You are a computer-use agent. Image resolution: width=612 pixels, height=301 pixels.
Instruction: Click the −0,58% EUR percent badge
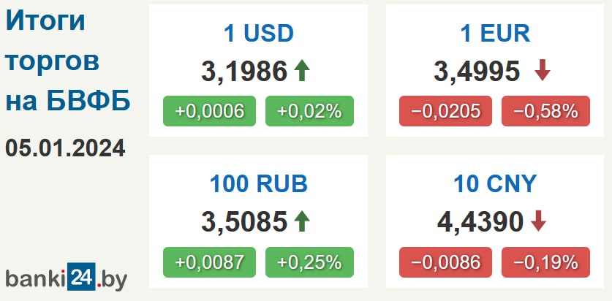coord(545,111)
